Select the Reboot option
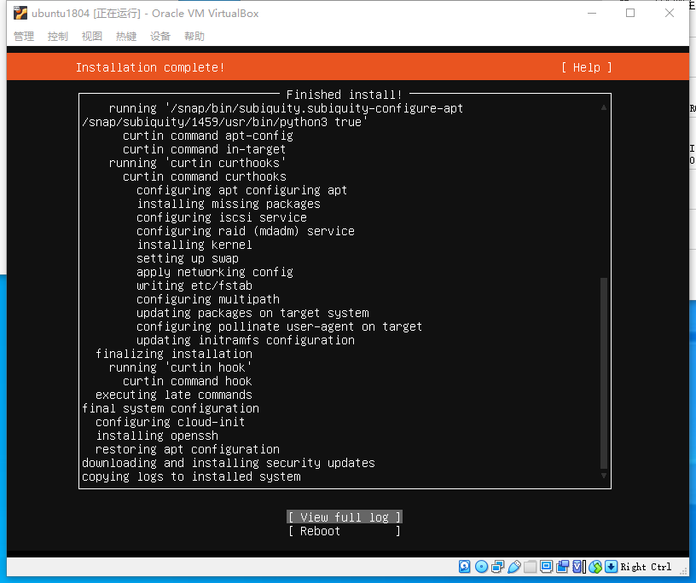 pos(345,530)
